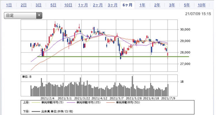
Task: Click the green horizontal support line
Action: coord(113,56)
